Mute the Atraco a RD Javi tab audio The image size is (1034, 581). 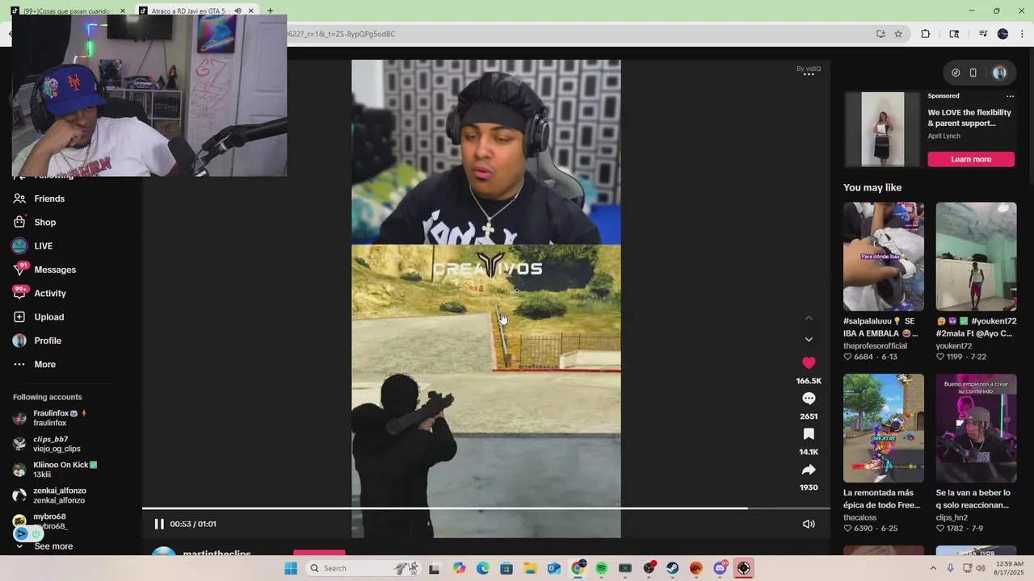(x=237, y=11)
